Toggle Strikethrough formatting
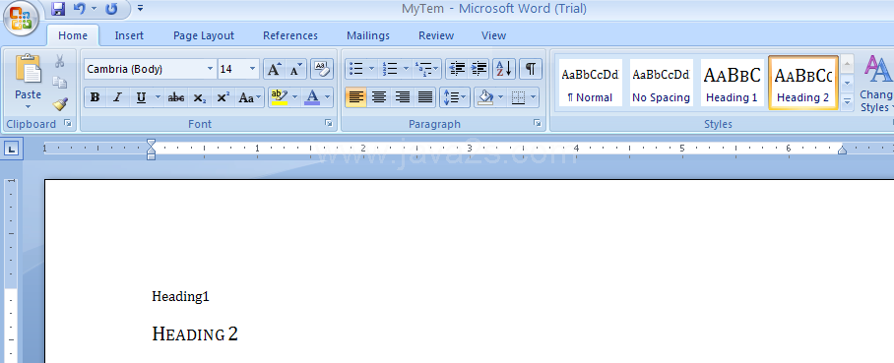The height and width of the screenshot is (363, 894). [x=176, y=97]
